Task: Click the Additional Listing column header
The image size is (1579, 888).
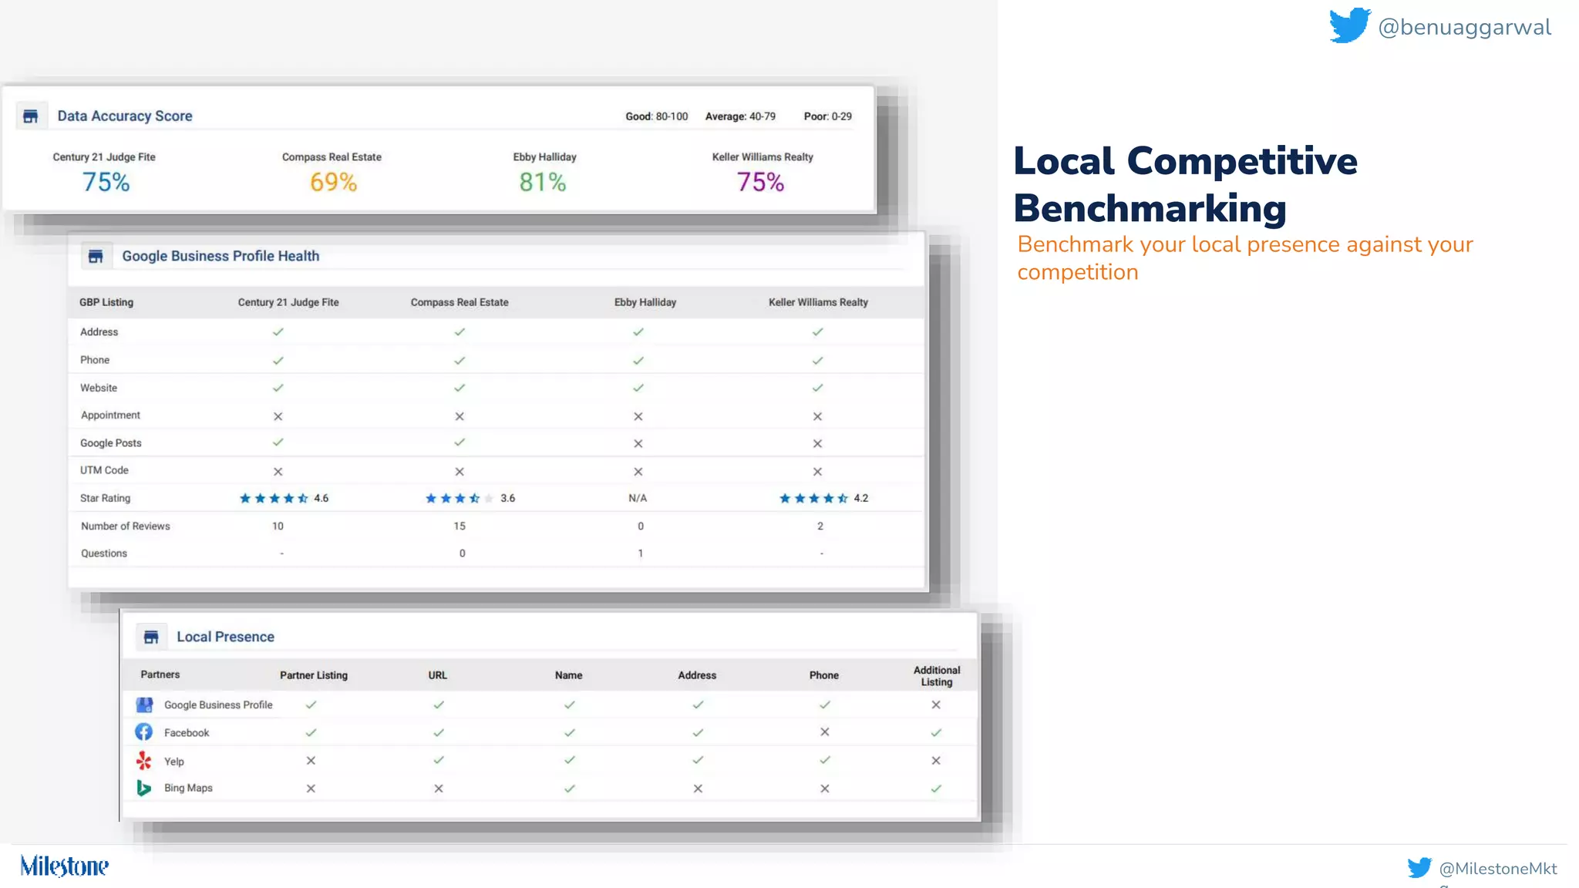Action: pyautogui.click(x=937, y=676)
